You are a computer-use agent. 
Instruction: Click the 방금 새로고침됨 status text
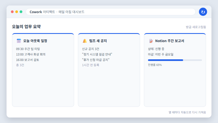(x=196, y=27)
